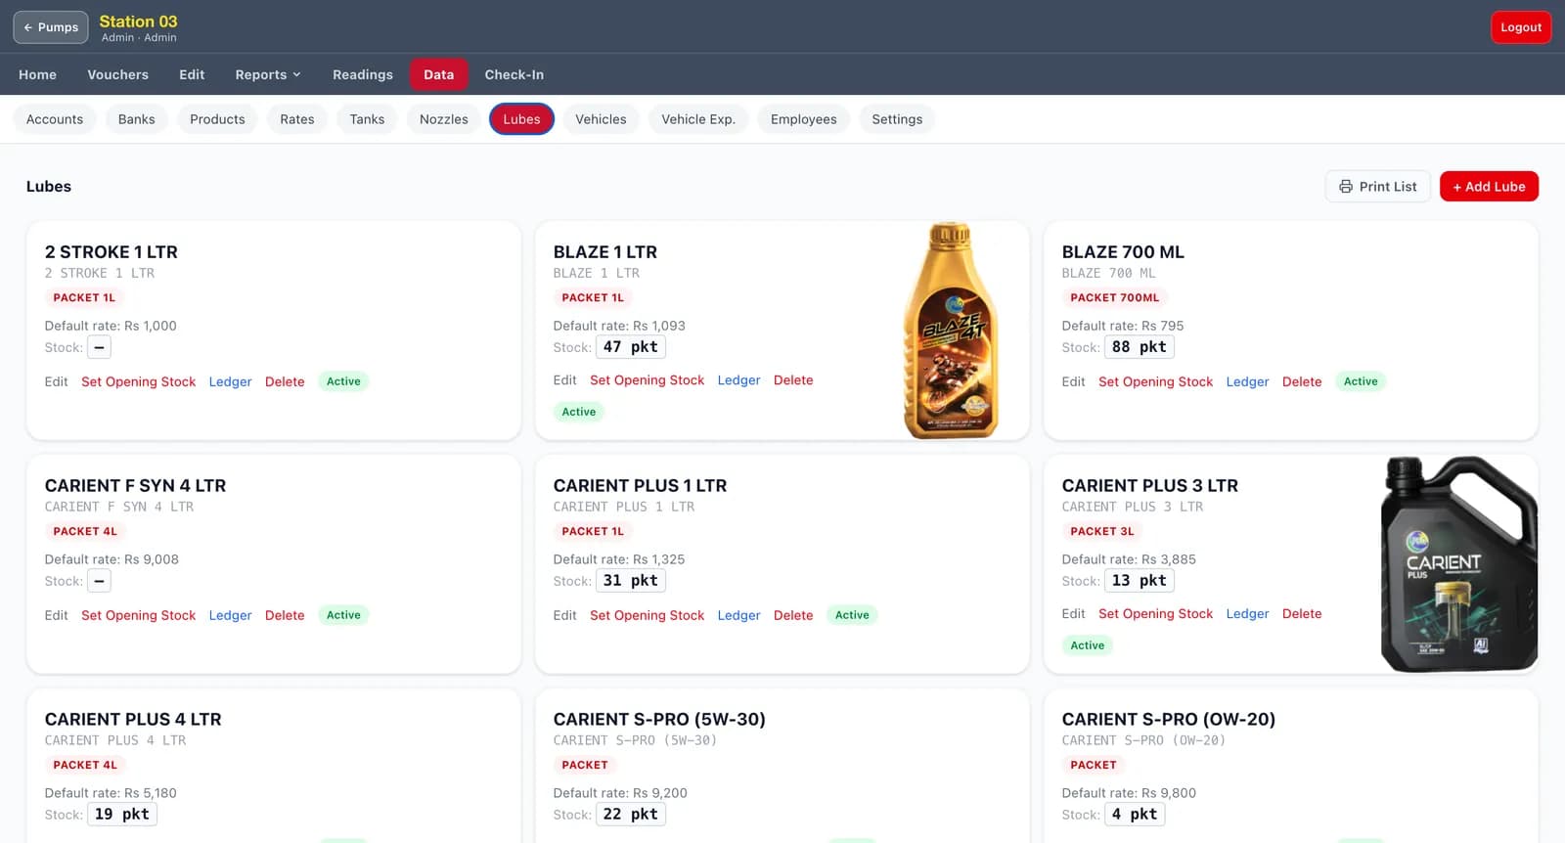Click the PACKET 700ML tag

click(1114, 297)
